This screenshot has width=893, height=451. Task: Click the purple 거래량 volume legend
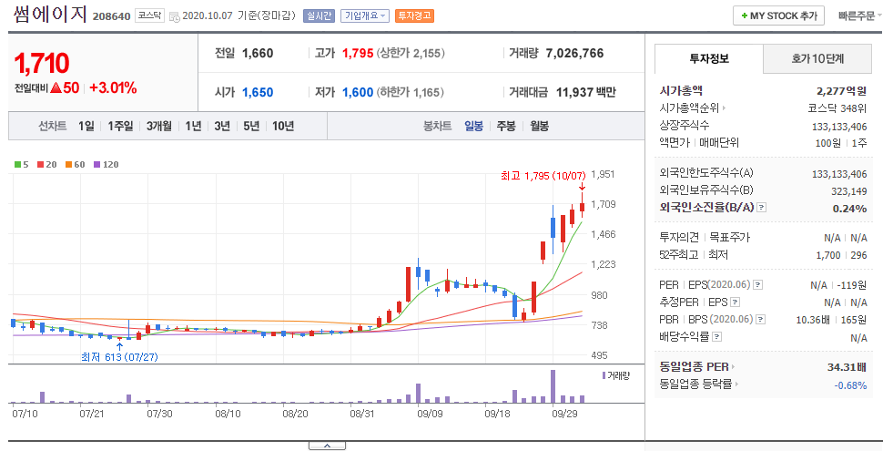click(616, 375)
